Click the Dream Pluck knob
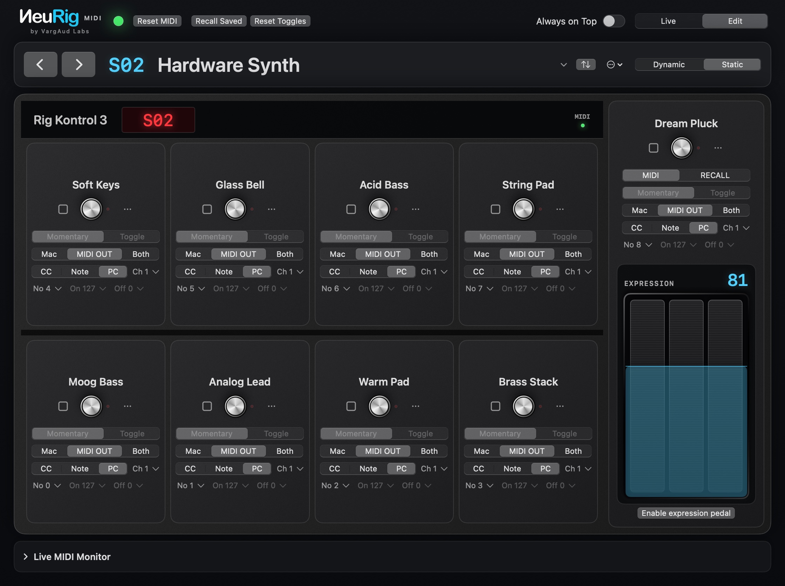 coord(681,148)
